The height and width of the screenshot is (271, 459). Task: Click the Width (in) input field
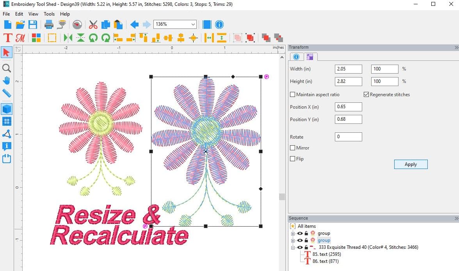tap(348, 69)
